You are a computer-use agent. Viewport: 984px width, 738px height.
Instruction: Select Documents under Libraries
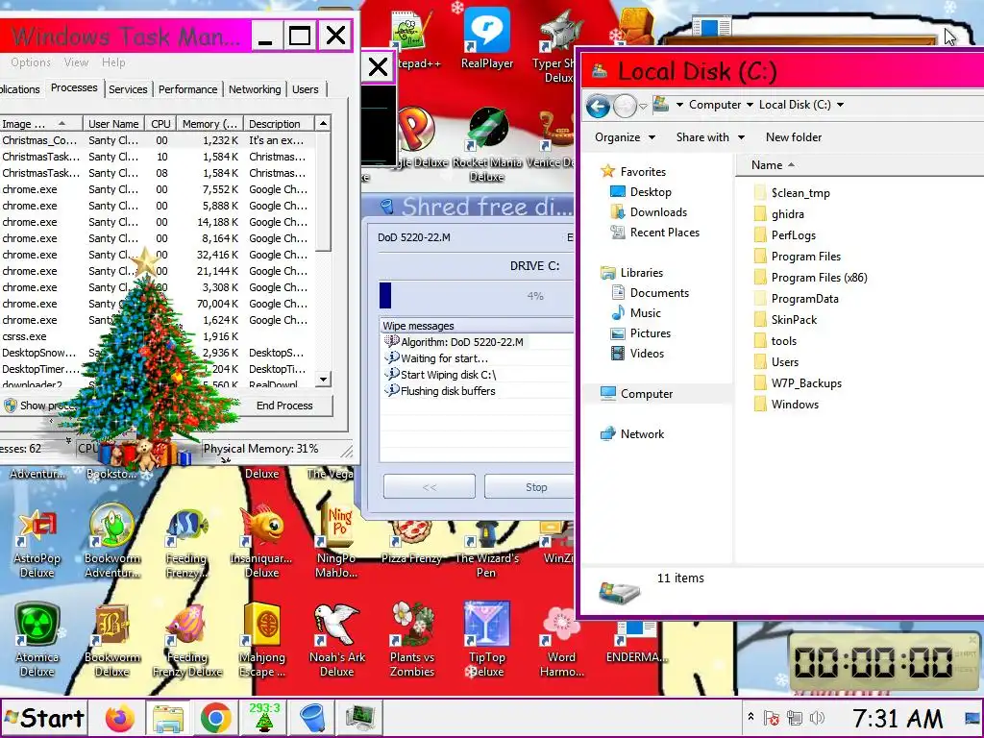point(659,292)
